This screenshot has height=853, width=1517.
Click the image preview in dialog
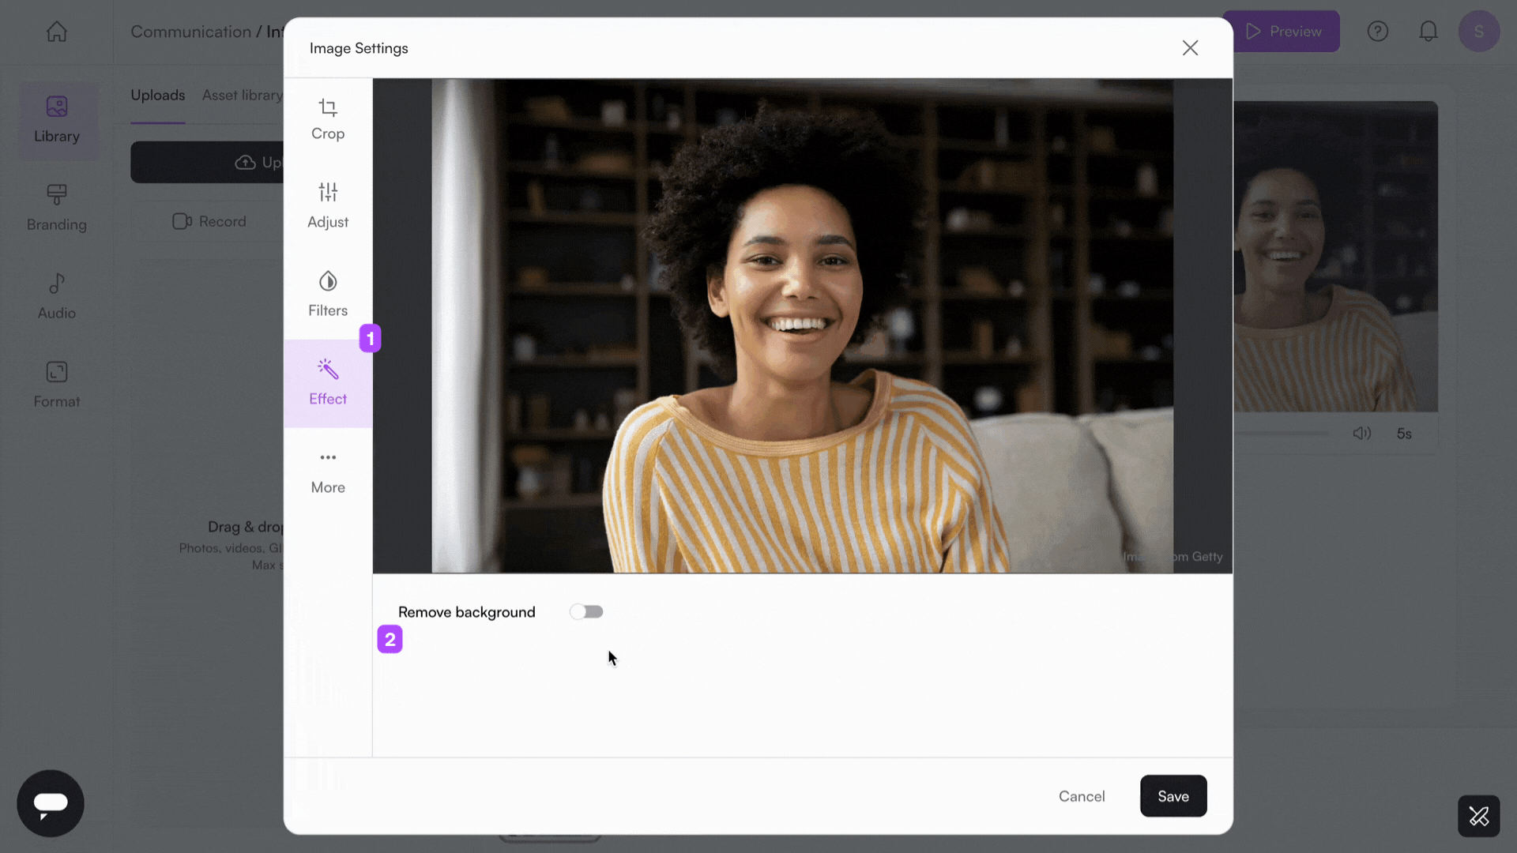click(x=802, y=325)
